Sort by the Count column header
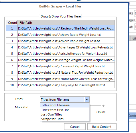 [12, 23]
